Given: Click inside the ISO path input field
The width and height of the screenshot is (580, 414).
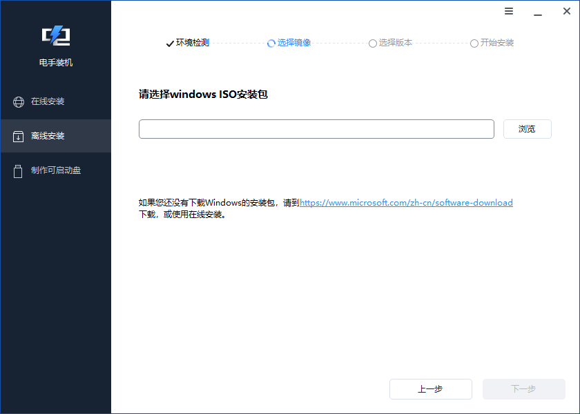Looking at the screenshot, I should pyautogui.click(x=316, y=128).
